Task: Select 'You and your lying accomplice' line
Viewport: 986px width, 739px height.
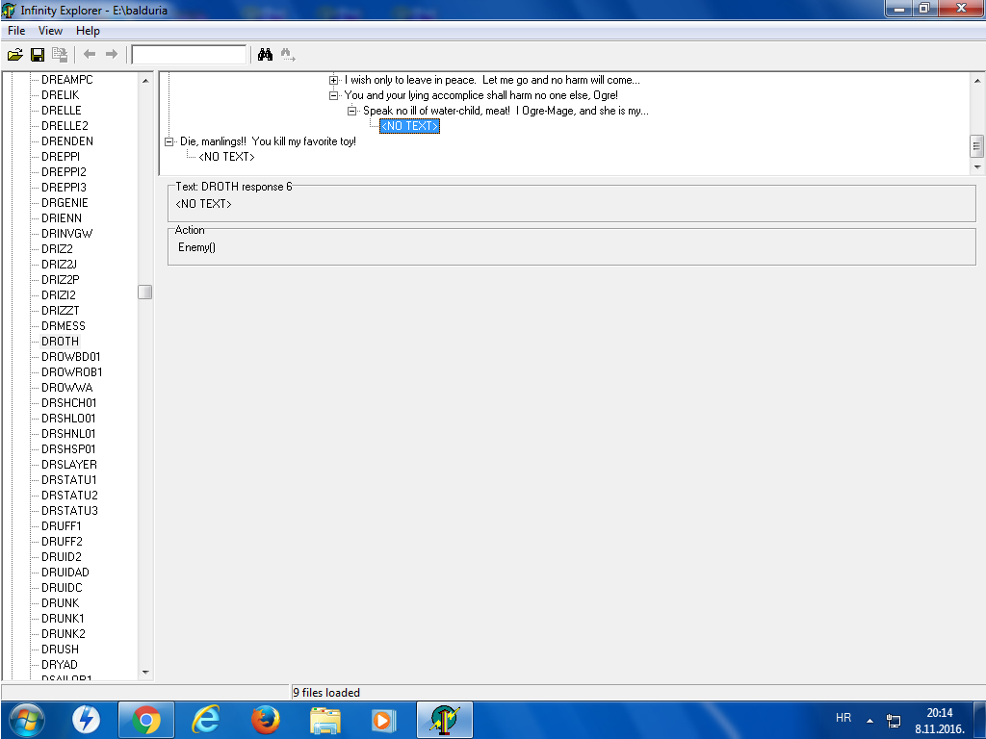Action: point(481,95)
